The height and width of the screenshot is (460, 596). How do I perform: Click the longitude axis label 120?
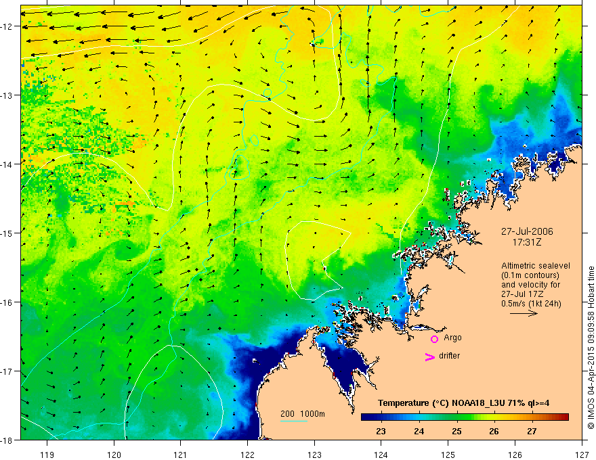click(114, 455)
